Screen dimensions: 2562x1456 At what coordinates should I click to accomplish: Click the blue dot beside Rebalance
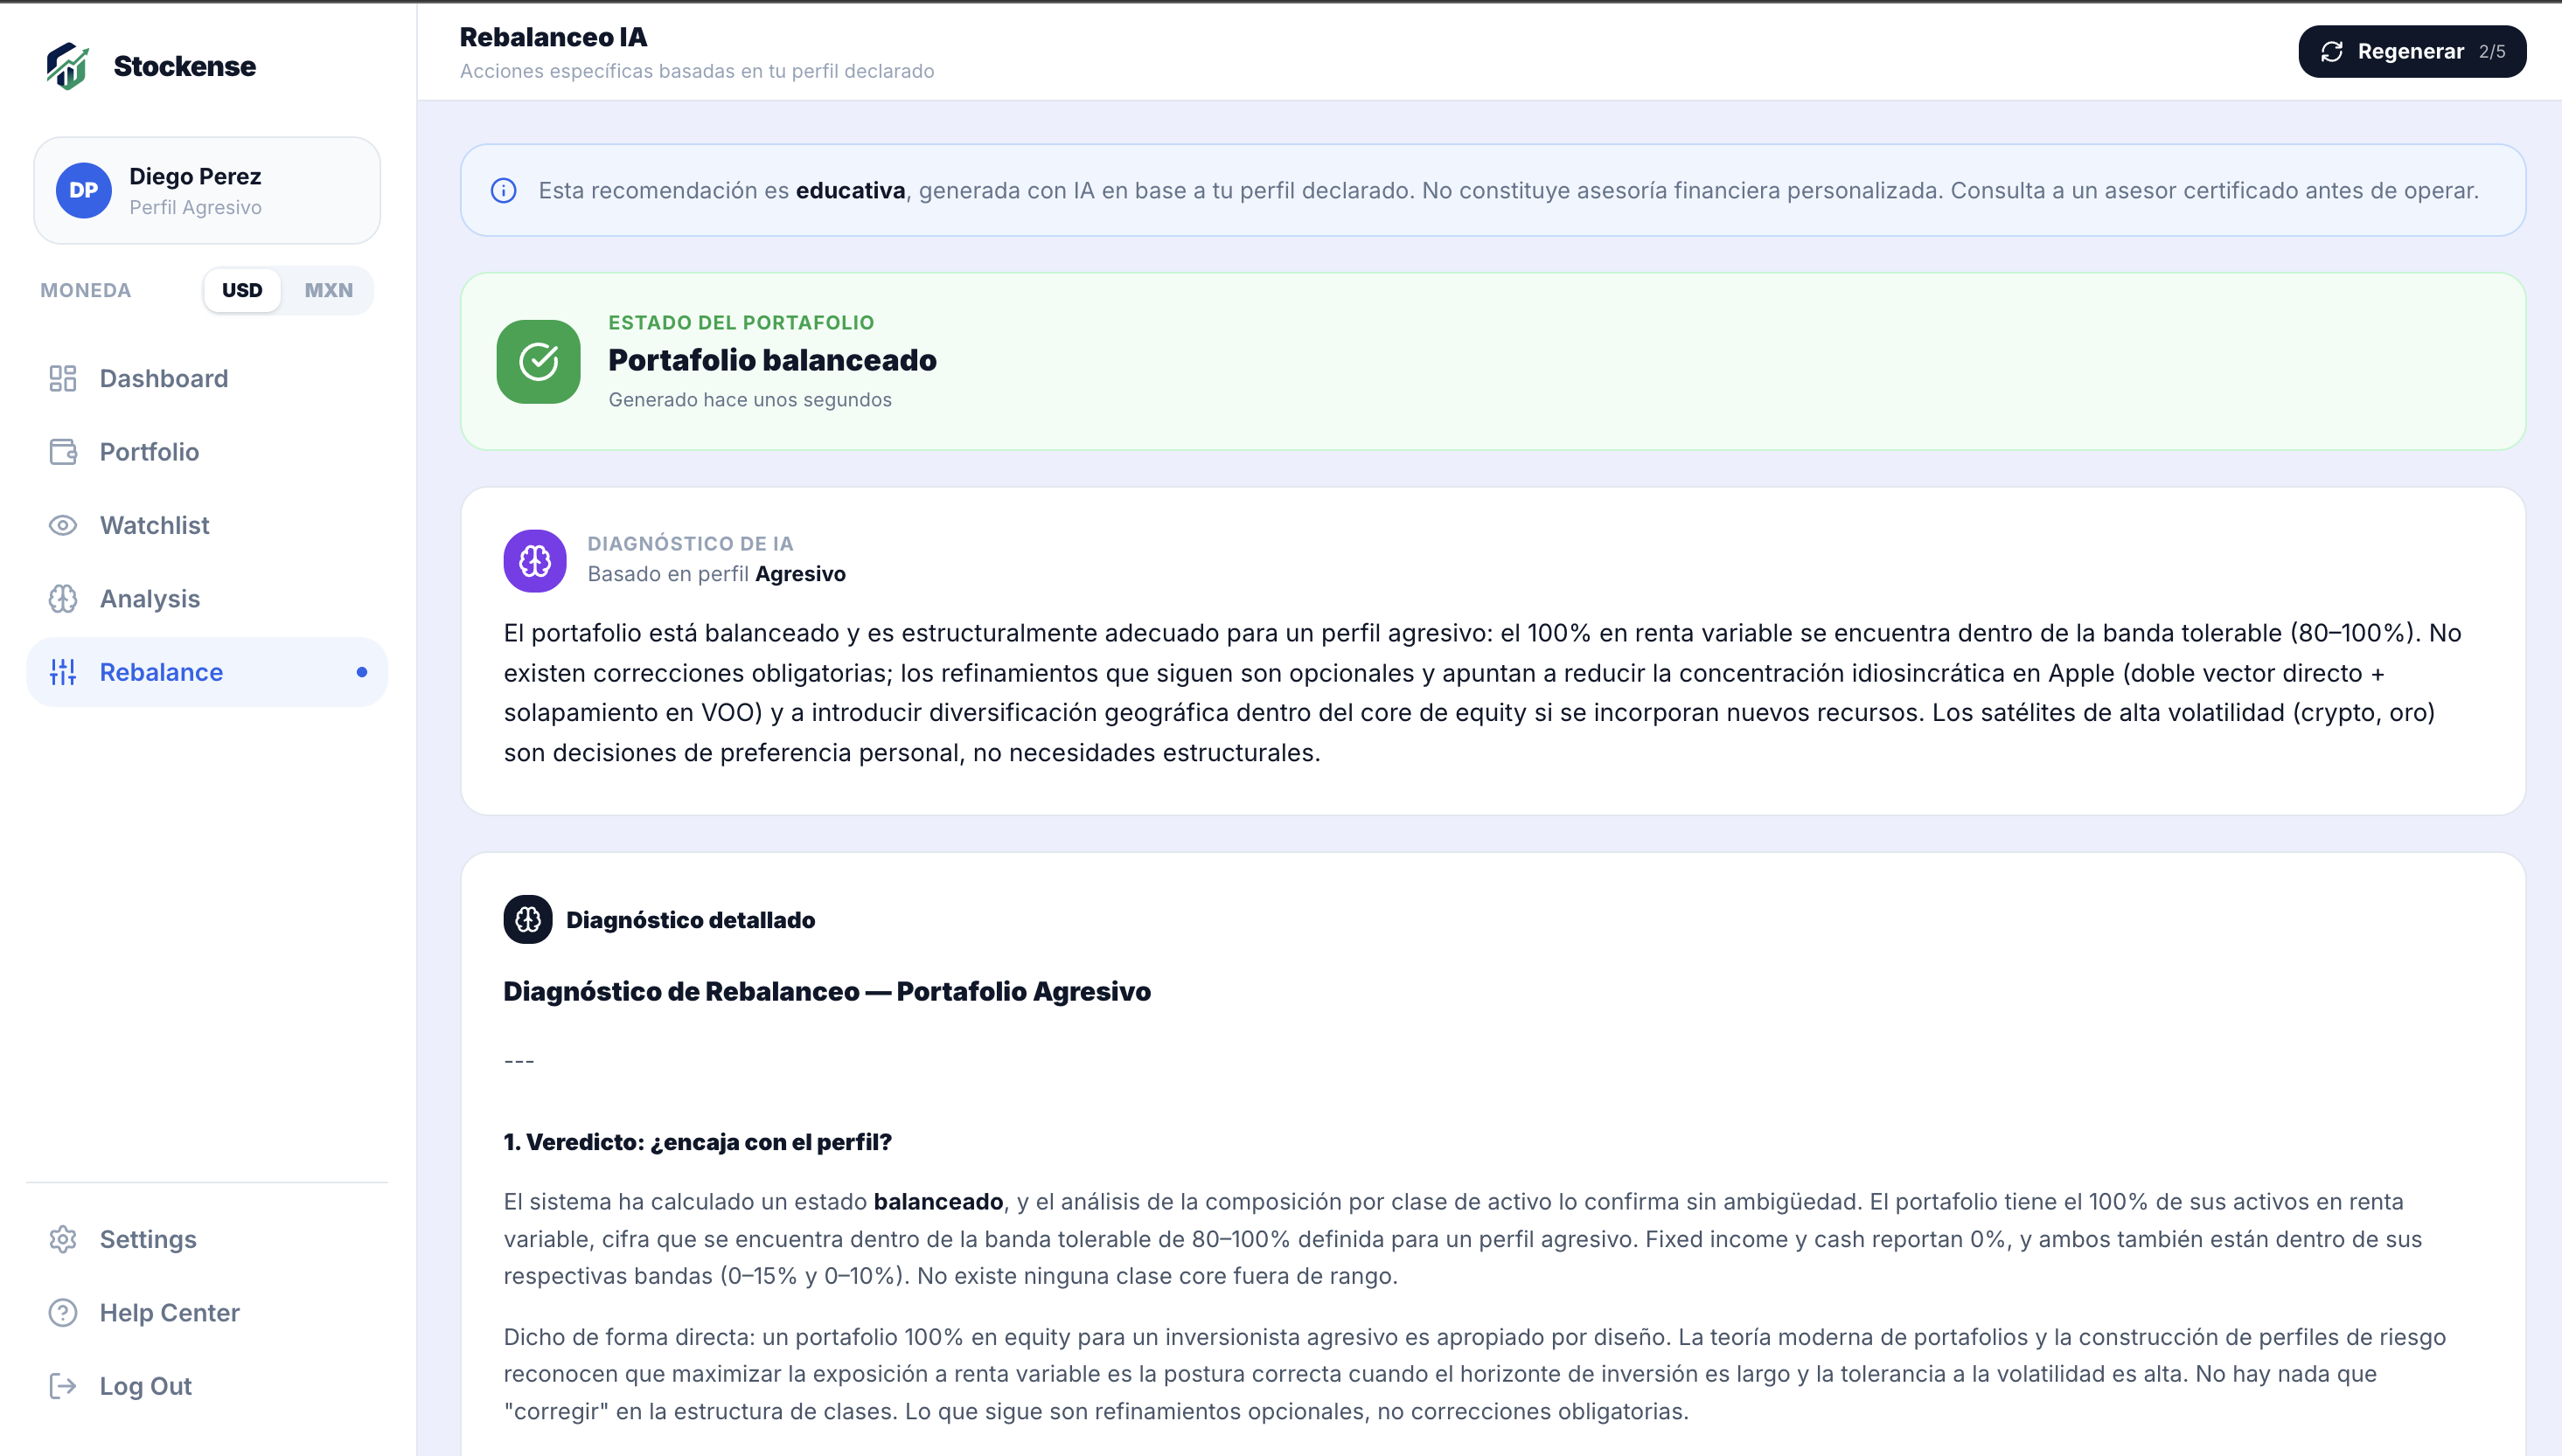(x=362, y=672)
